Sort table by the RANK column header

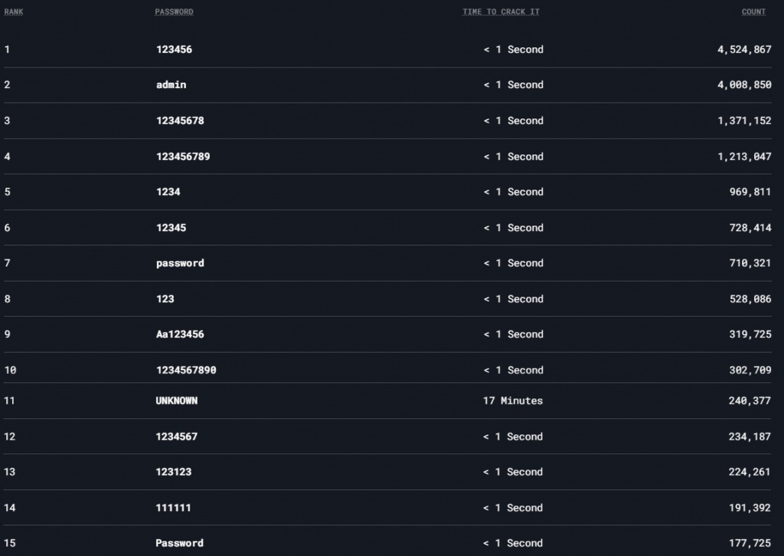click(14, 12)
